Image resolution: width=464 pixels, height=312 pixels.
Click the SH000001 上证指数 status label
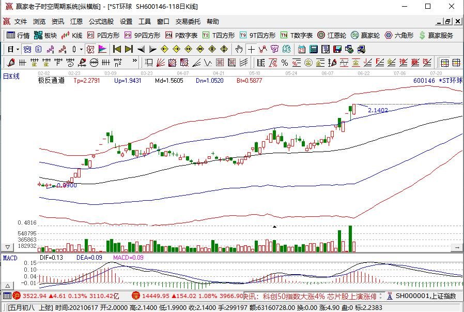426,296
